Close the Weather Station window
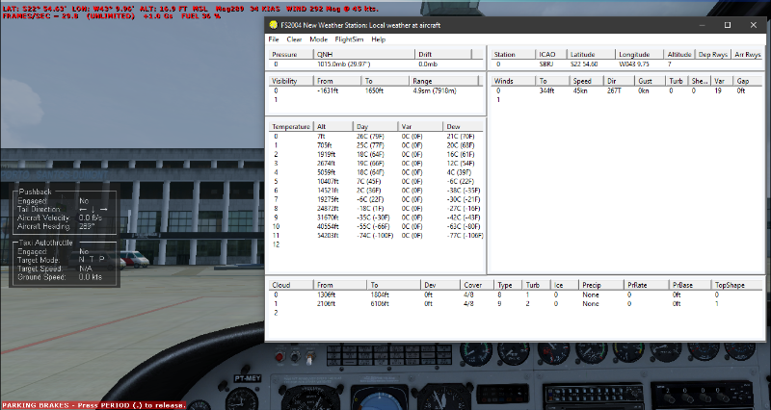Image resolution: width=771 pixels, height=410 pixels. point(754,25)
